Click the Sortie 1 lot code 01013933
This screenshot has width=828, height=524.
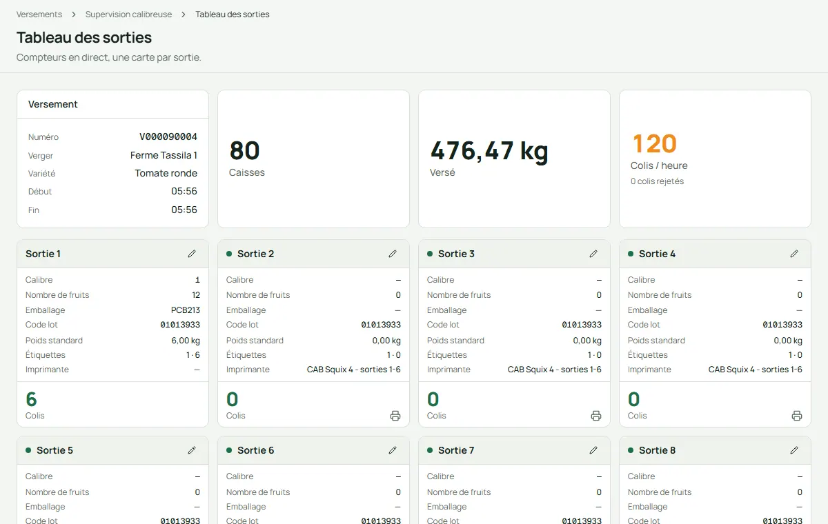(x=180, y=325)
